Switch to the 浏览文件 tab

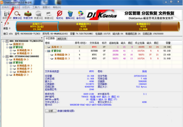pos(62,39)
